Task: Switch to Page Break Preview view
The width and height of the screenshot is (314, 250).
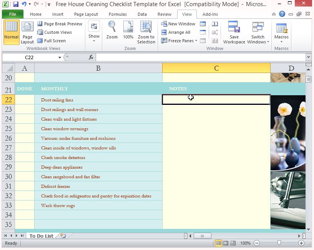Action: coord(60,23)
